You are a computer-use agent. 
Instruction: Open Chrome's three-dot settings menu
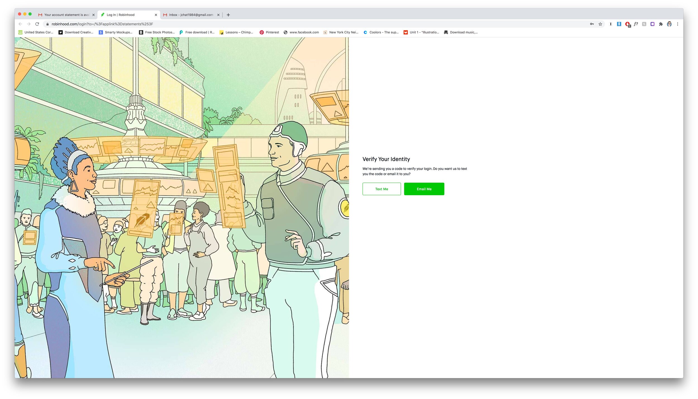point(678,24)
